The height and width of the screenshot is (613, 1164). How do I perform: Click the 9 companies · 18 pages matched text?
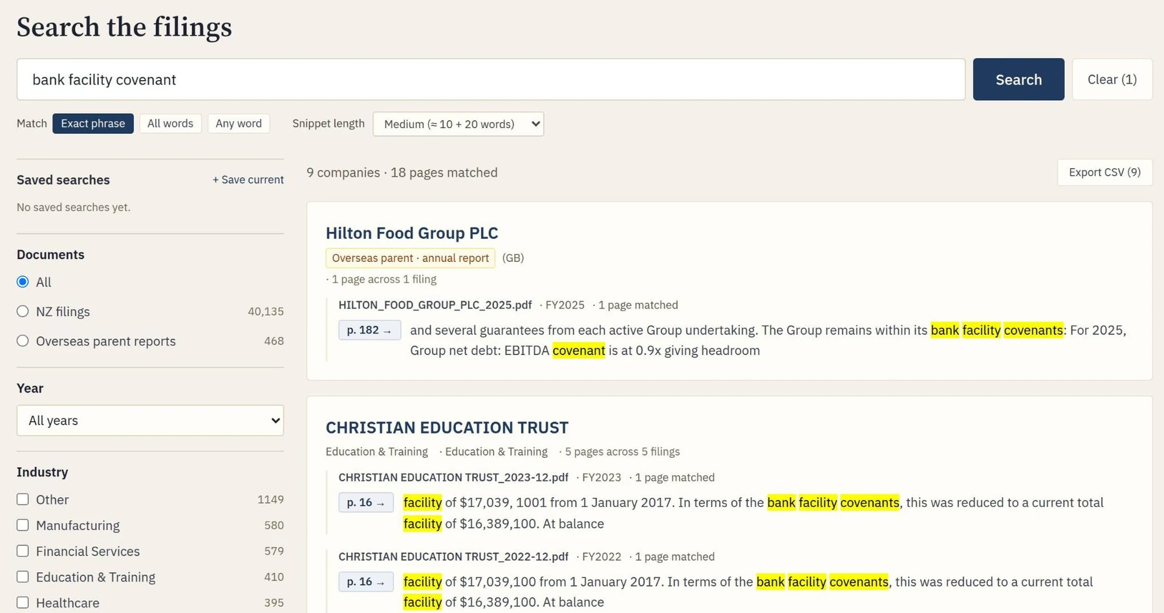coord(402,173)
